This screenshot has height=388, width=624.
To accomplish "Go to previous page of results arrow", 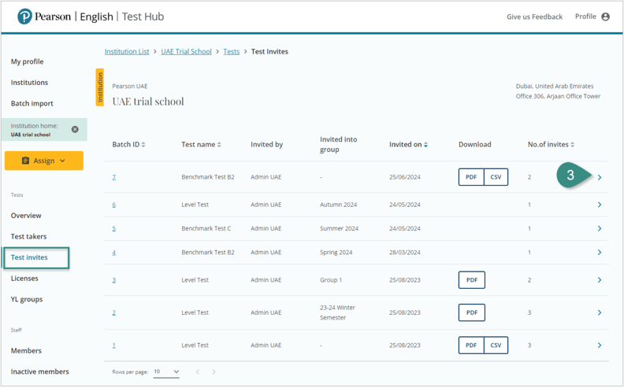I will 198,372.
